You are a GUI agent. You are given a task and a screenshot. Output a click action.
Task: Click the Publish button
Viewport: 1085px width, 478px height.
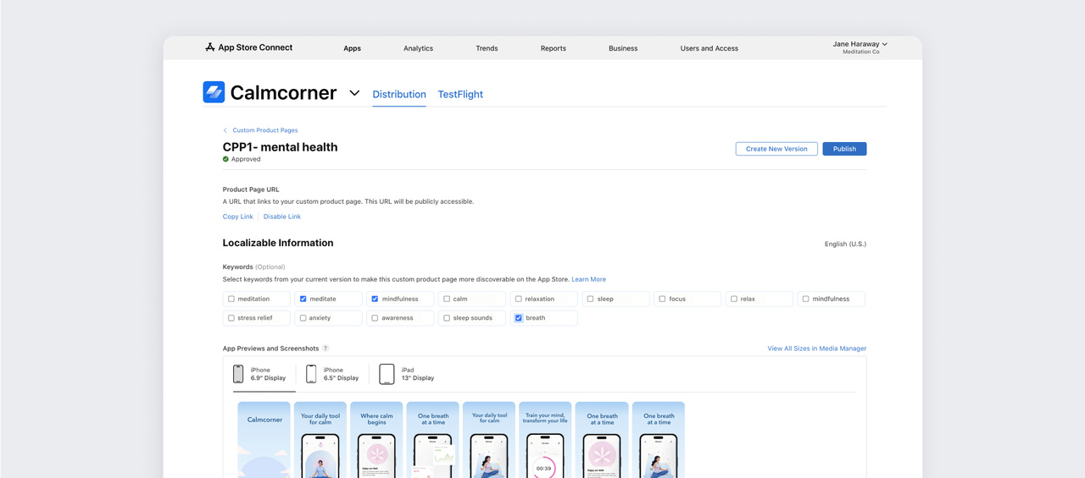tap(844, 149)
